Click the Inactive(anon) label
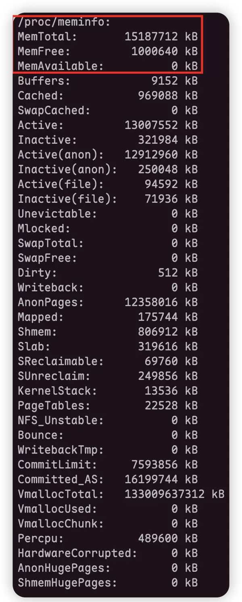The height and width of the screenshot is (602, 242). click(x=67, y=169)
